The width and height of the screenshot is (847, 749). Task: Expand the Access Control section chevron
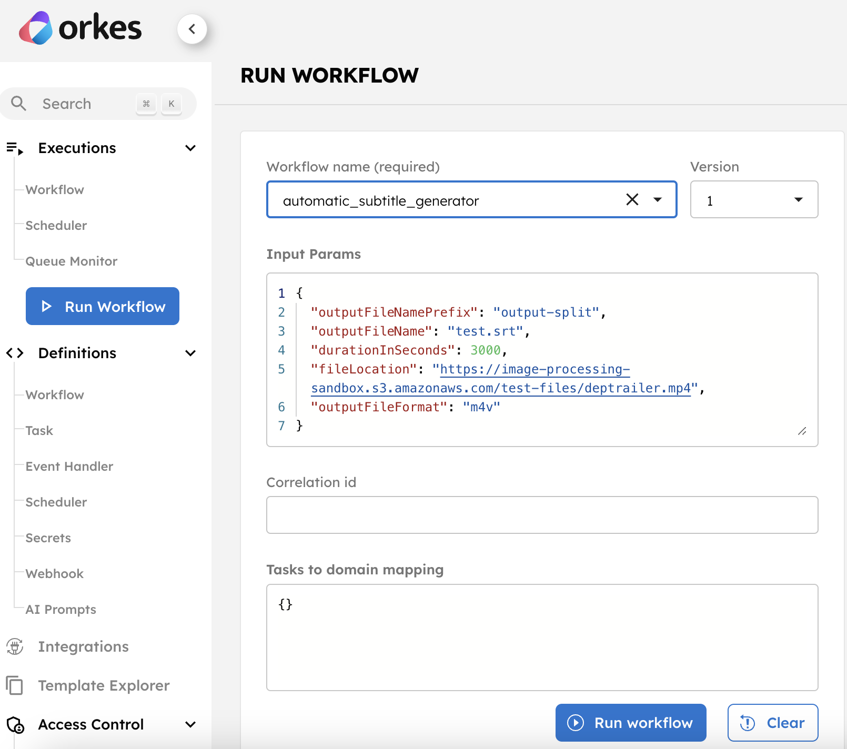point(190,725)
